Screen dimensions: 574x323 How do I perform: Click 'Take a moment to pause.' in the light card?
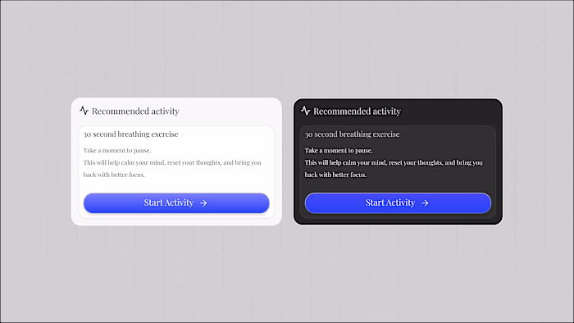[x=117, y=150]
